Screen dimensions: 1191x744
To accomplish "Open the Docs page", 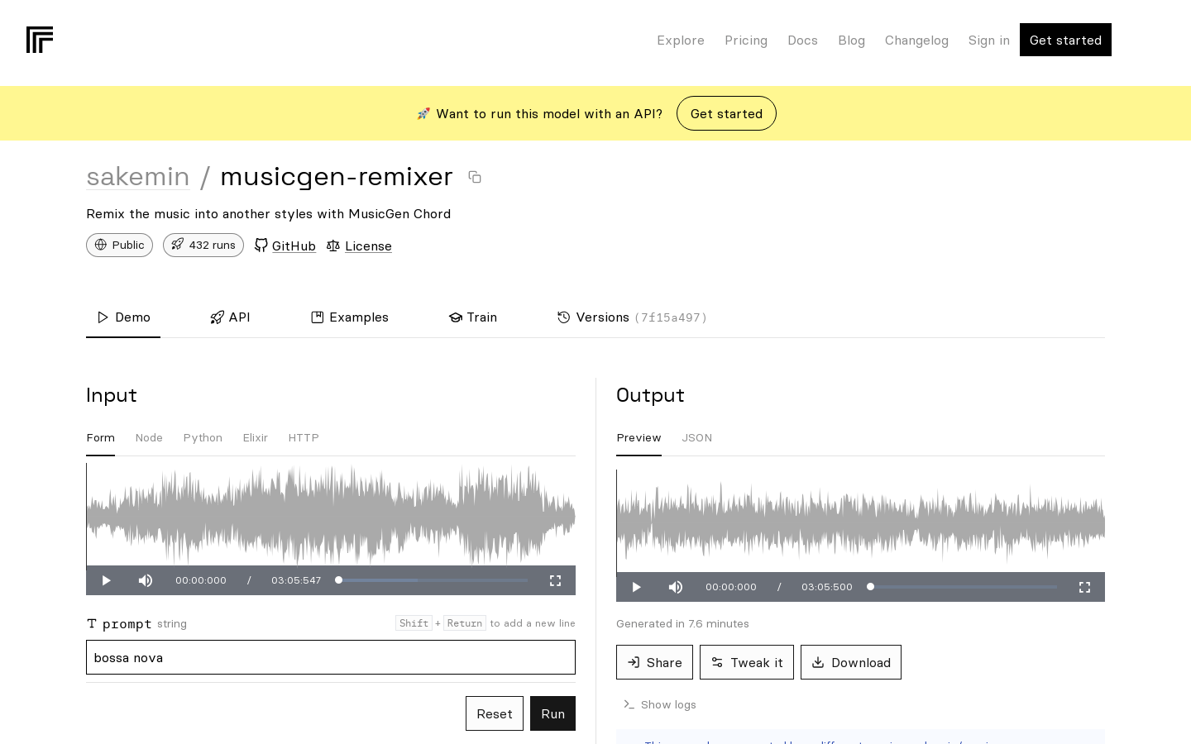I will (802, 41).
